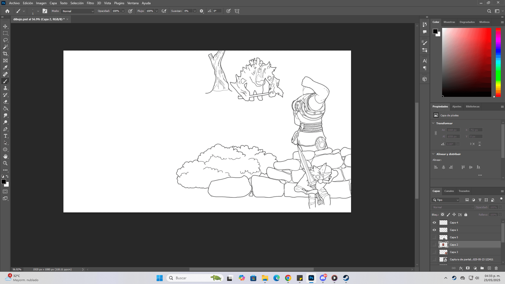Select the History Brush tool
The height and width of the screenshot is (284, 505).
click(5, 95)
